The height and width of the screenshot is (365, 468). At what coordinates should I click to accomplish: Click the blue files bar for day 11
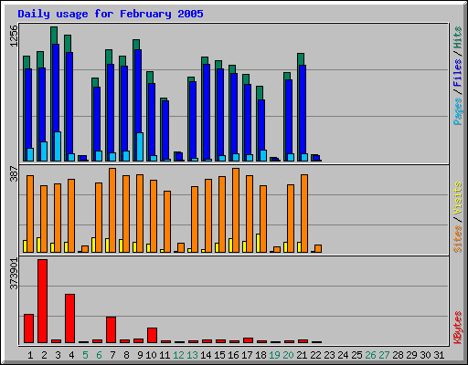pos(165,130)
